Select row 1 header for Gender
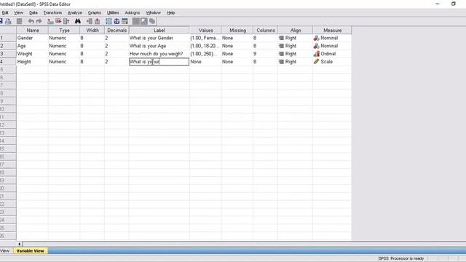 tap(8, 38)
